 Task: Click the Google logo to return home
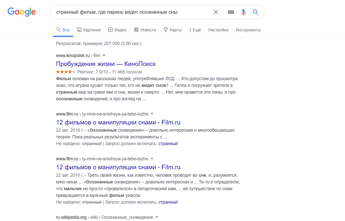click(x=22, y=12)
